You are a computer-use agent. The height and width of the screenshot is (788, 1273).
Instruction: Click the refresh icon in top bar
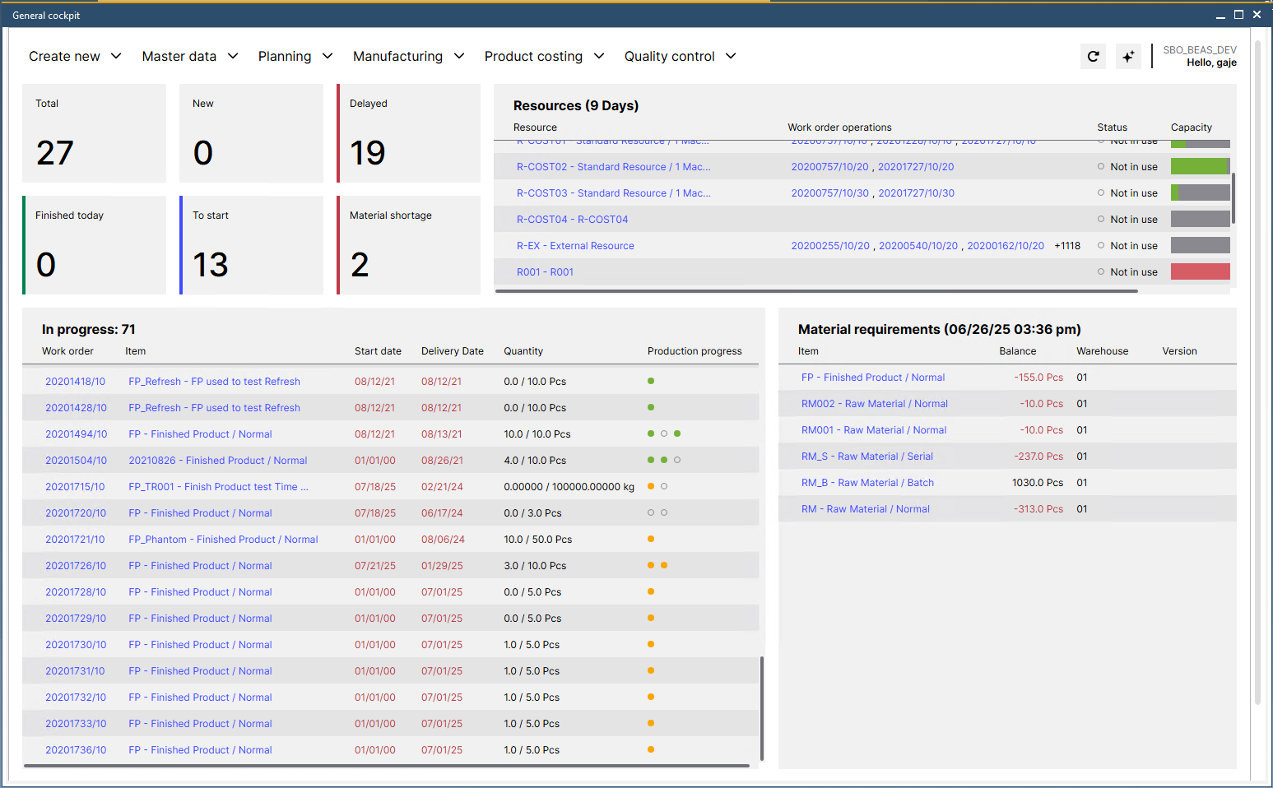(1093, 56)
